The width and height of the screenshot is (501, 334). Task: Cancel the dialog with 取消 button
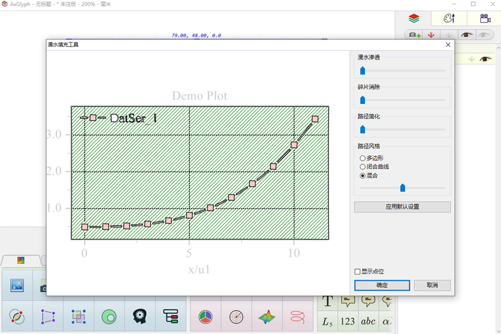tap(432, 285)
